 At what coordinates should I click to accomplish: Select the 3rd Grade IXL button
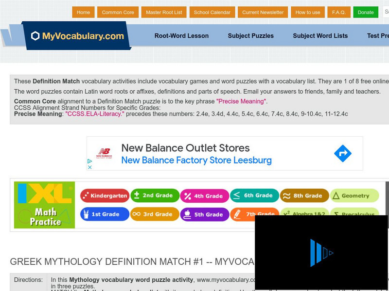point(155,214)
